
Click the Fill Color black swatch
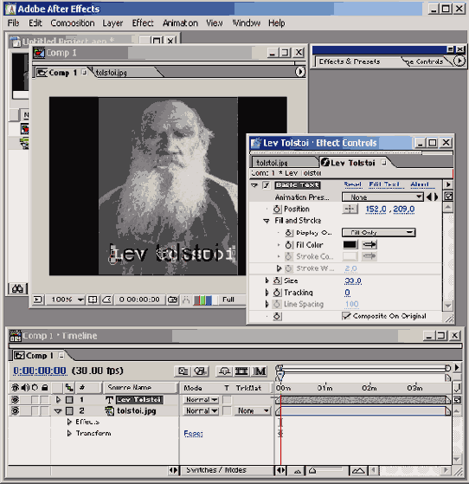(350, 245)
